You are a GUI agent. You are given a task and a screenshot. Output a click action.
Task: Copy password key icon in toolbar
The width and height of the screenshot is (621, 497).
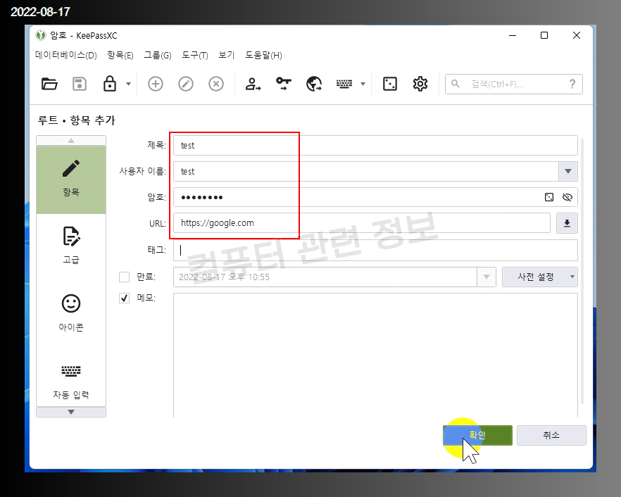284,84
